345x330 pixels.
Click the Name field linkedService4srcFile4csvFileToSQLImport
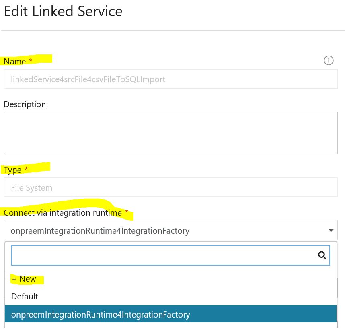click(170, 79)
